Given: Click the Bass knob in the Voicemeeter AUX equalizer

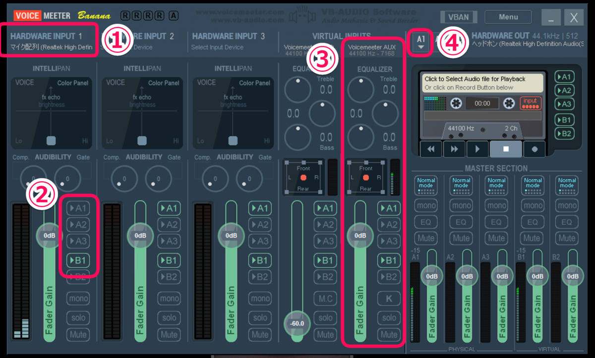Looking at the screenshot, I should click(x=360, y=137).
